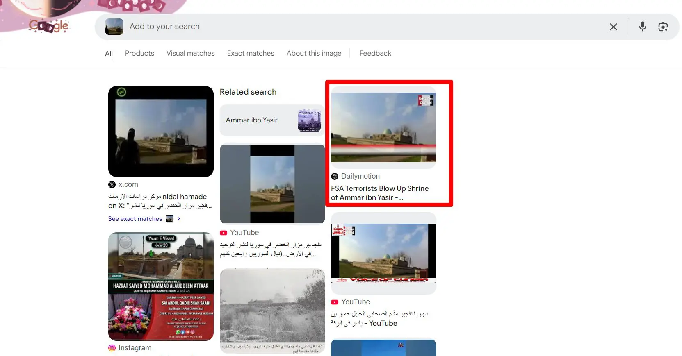Open the Instagram source label
This screenshot has height=356, width=682.
tap(135, 348)
